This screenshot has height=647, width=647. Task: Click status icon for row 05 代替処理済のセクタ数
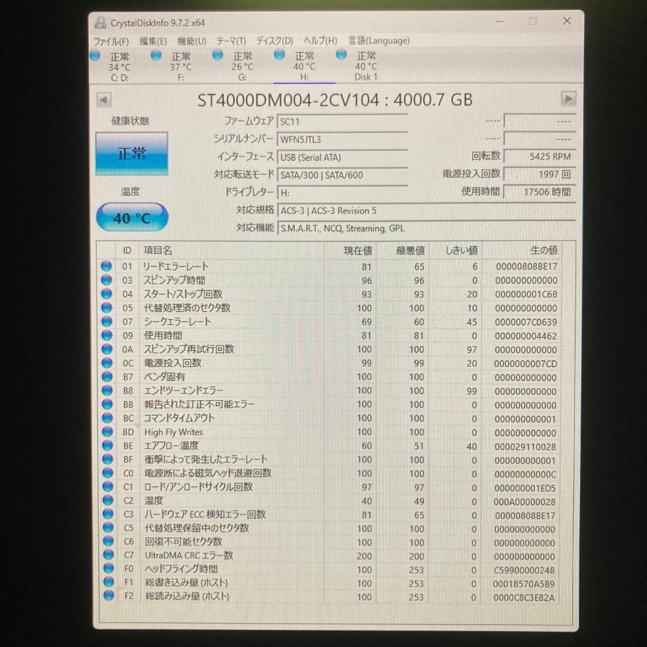[107, 307]
